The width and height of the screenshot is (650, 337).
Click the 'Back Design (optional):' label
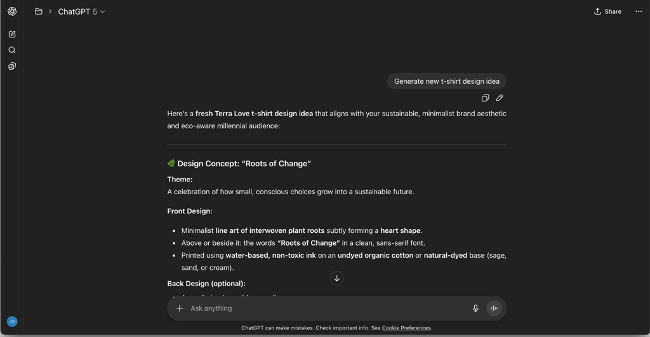pos(206,284)
